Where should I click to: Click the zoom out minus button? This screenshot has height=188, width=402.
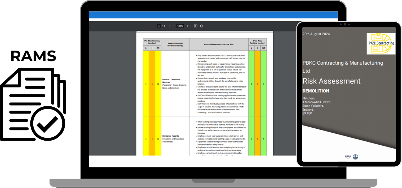click(x=173, y=26)
